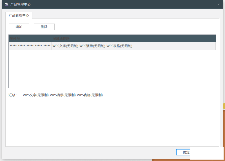
Task: Click the 删除 button
Action: tap(44, 27)
